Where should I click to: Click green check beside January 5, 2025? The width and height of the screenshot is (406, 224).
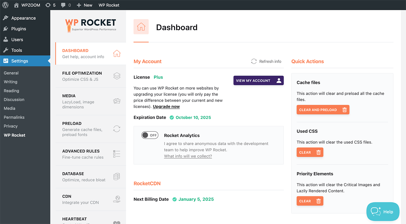pyautogui.click(x=175, y=199)
